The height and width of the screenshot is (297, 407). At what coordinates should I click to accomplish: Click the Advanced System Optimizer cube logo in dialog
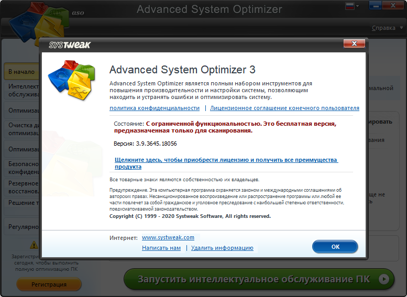(72, 80)
